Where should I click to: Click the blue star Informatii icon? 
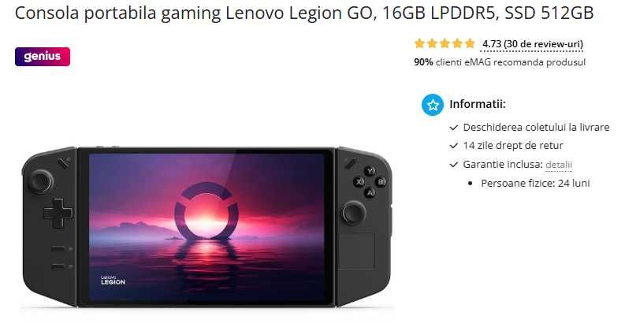(x=433, y=105)
